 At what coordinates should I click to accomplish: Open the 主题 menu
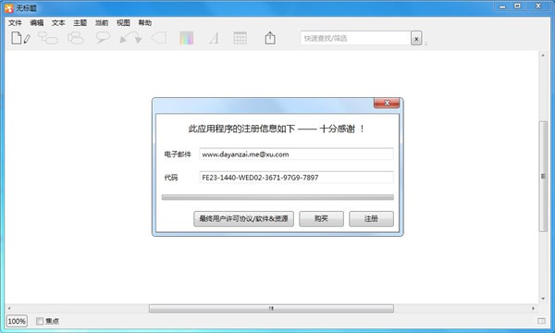coord(80,22)
